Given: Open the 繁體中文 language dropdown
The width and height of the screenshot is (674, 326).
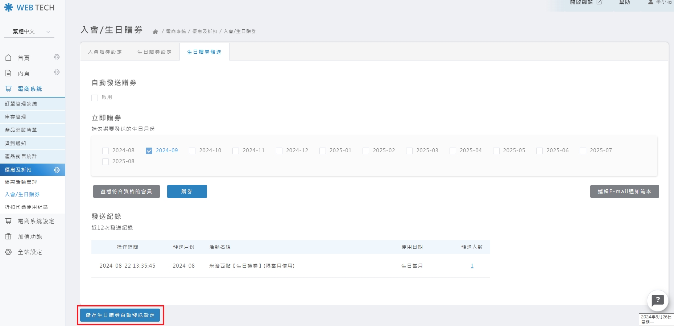Looking at the screenshot, I should 29,32.
